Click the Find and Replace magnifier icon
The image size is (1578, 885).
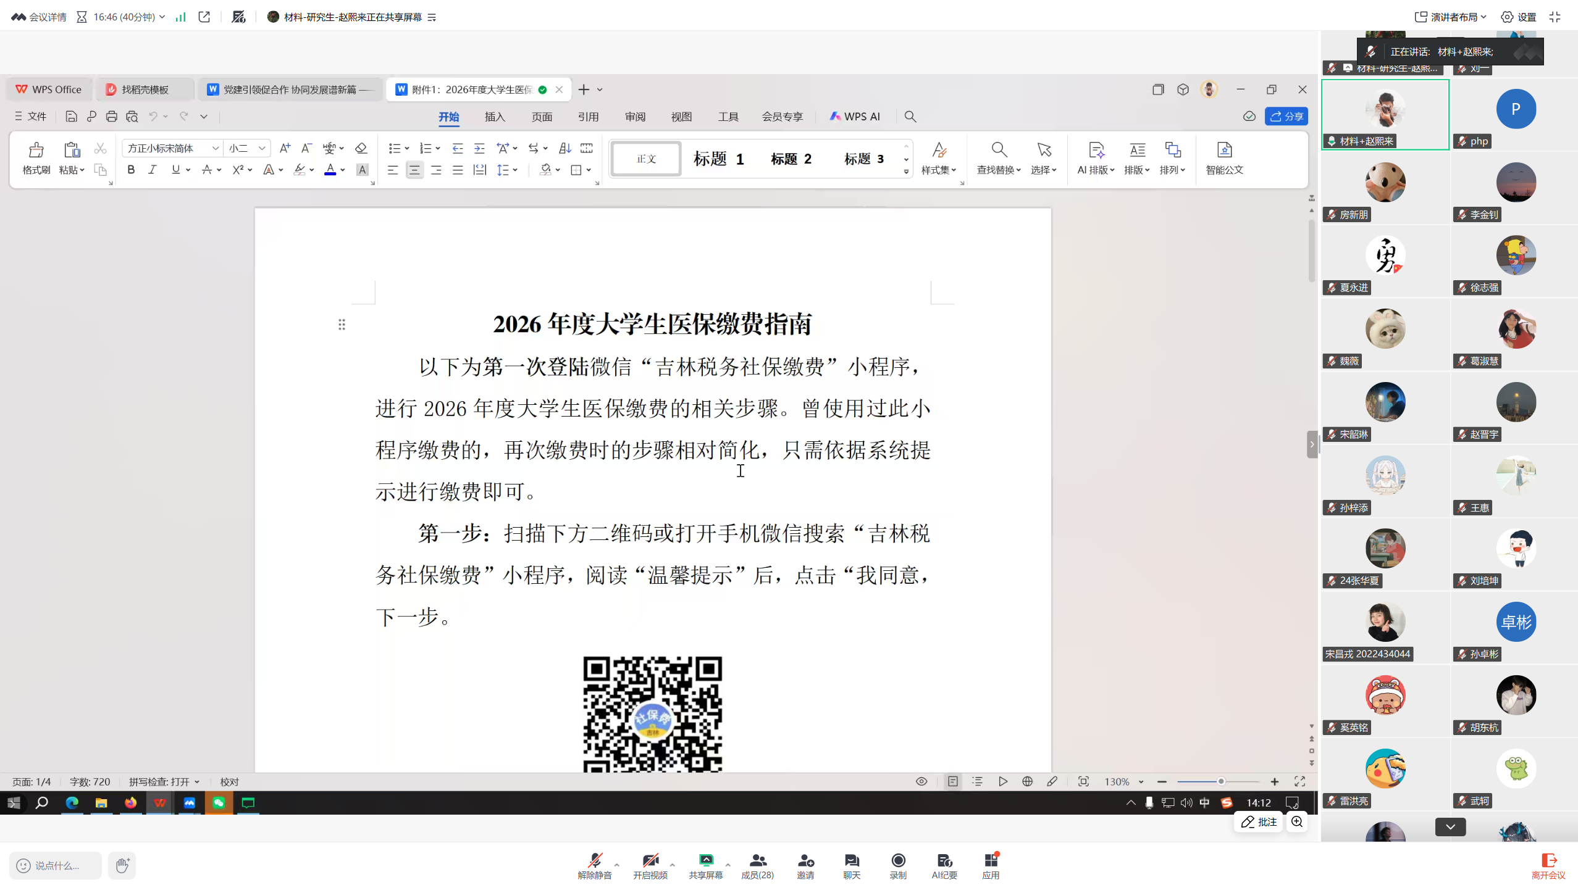point(999,150)
